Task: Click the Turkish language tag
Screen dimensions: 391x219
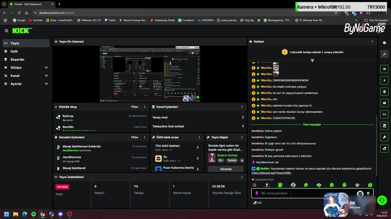Action: [232, 160]
